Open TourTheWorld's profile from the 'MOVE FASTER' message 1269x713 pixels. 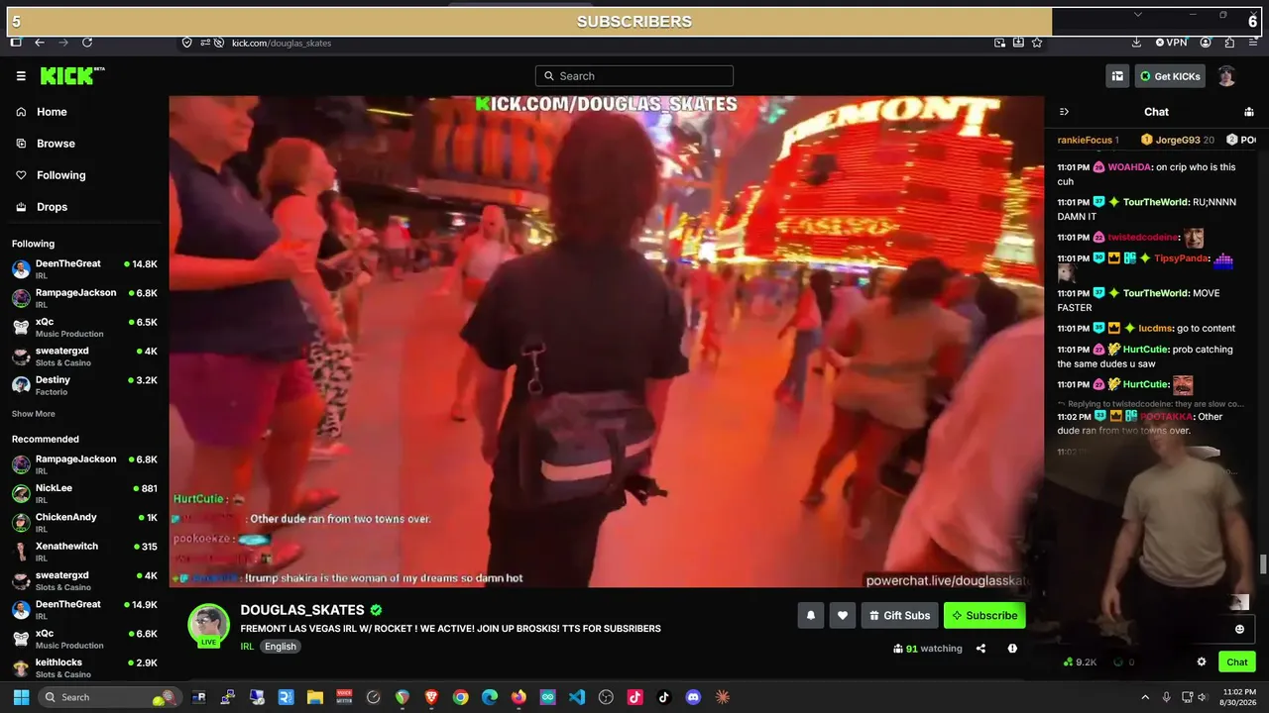[x=1156, y=293]
